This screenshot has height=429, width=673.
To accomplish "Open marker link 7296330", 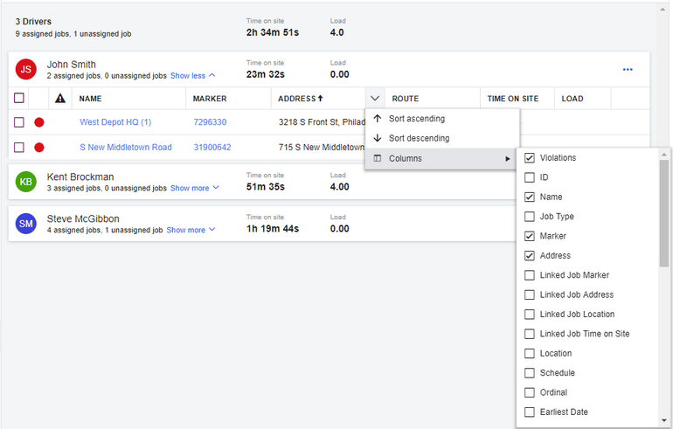I will [x=210, y=122].
